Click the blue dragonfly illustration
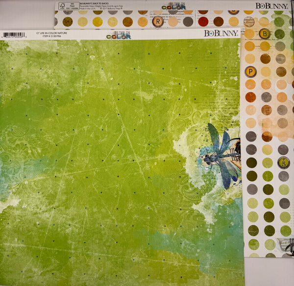The height and width of the screenshot is (286, 294). pos(220,156)
